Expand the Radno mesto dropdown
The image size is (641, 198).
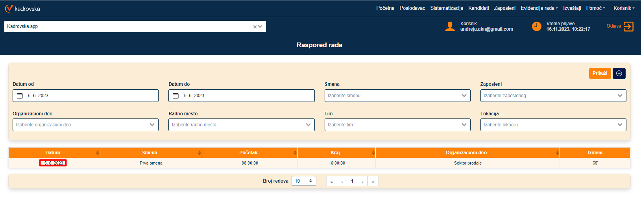(241, 125)
